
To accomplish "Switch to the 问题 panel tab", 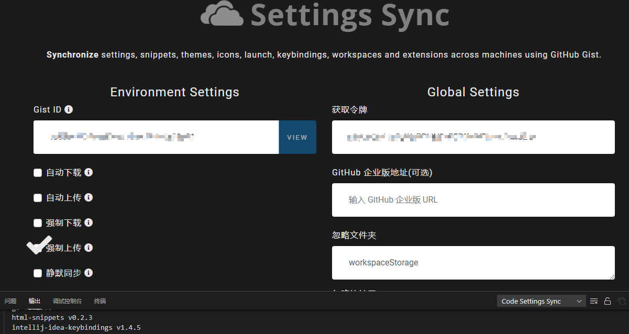I will [x=10, y=301].
